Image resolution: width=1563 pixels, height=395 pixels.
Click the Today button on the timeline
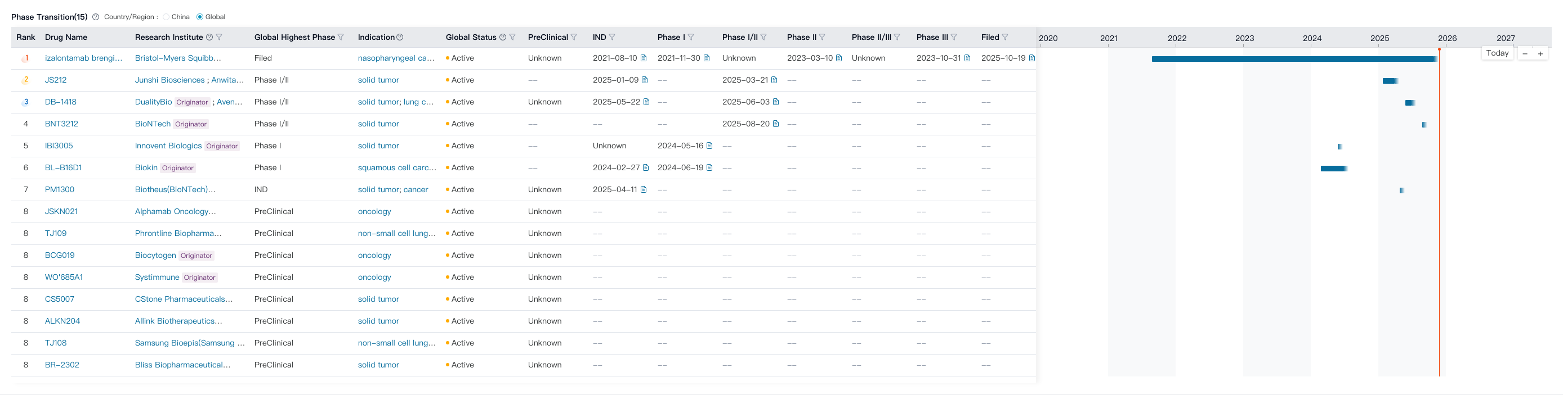pos(1497,53)
